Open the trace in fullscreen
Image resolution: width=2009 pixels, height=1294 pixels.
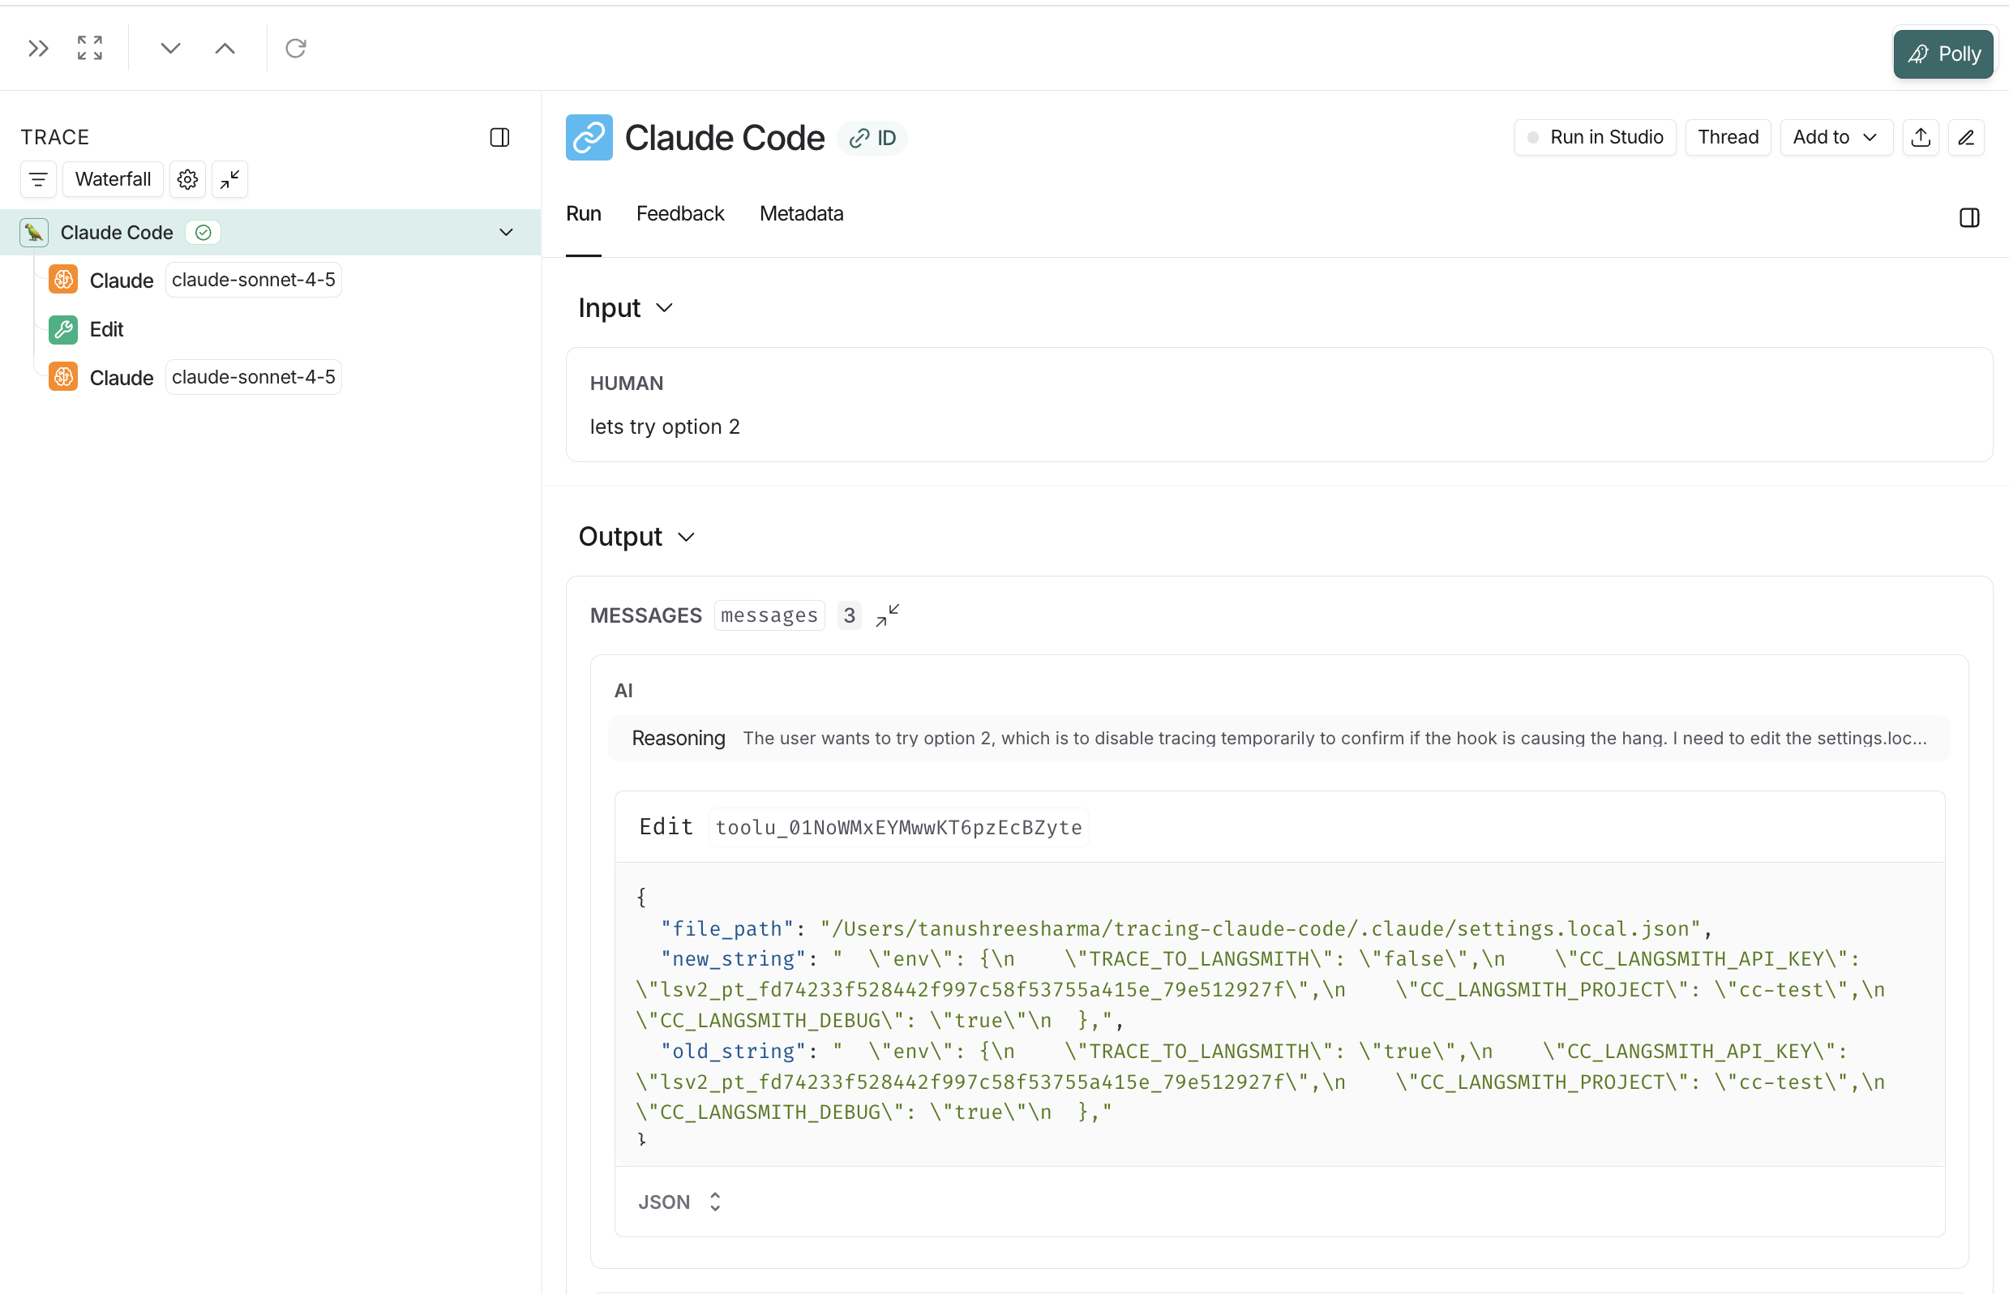(x=89, y=48)
